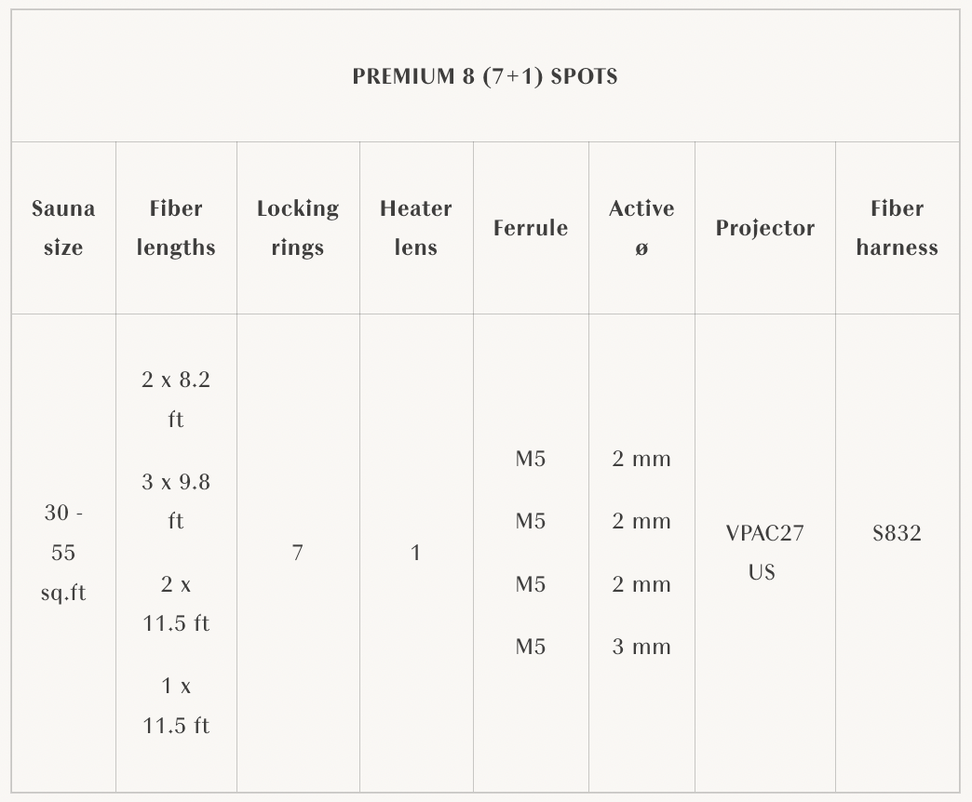
Task: Click the "Fiber lengths" column header
Action: (176, 228)
